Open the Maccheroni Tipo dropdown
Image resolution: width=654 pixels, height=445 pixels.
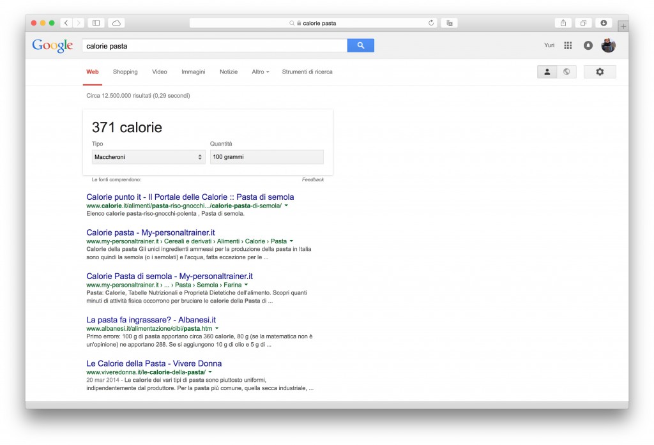coord(148,156)
